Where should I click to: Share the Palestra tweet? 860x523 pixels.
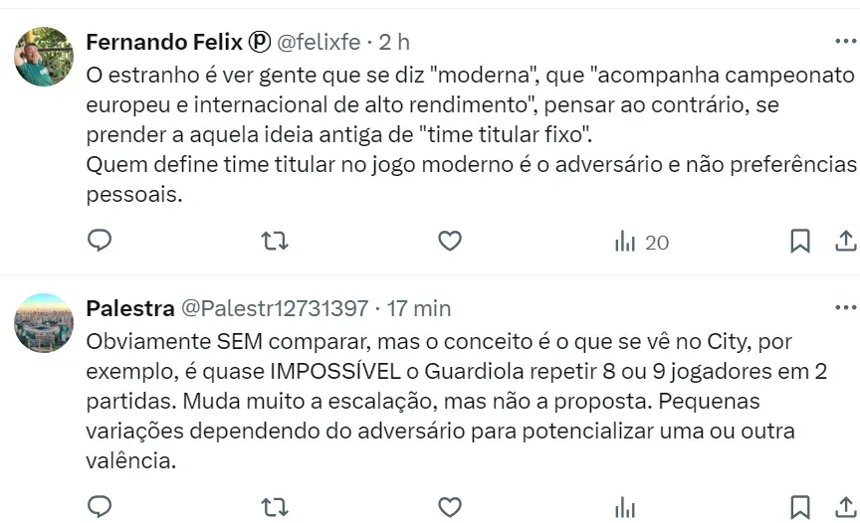844,507
